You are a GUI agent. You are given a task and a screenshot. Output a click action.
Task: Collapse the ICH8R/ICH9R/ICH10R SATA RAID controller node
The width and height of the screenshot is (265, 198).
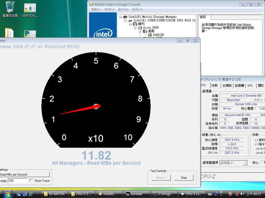126,21
